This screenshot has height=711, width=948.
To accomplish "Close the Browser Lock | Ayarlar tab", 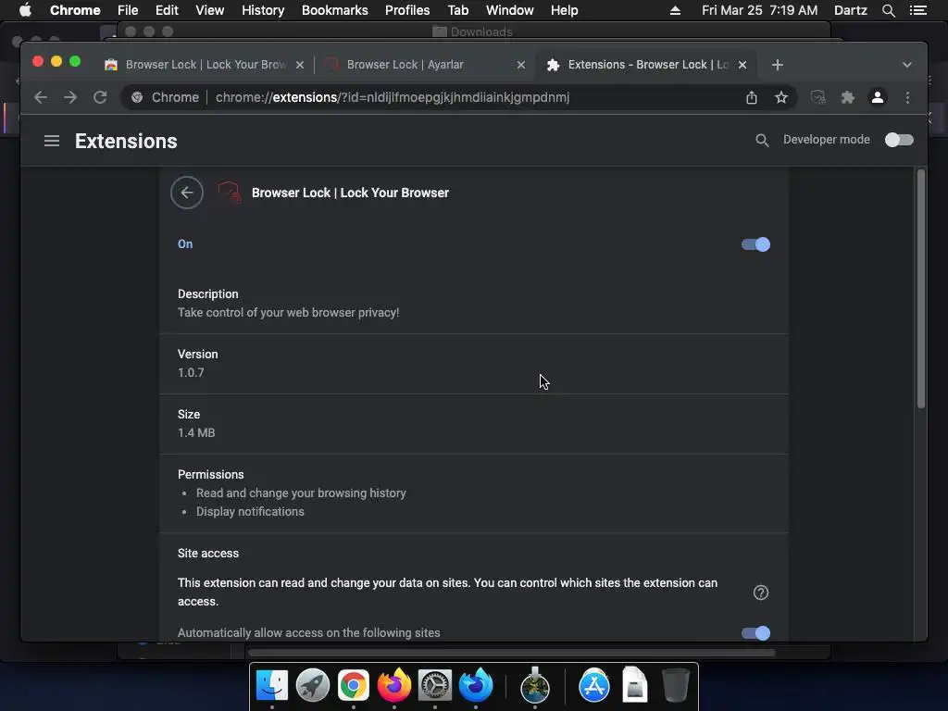I will (521, 65).
